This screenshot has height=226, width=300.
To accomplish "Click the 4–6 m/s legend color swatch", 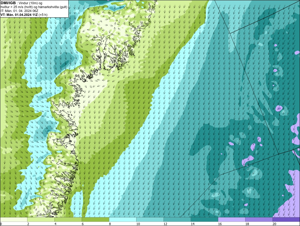I will (x=68, y=219).
